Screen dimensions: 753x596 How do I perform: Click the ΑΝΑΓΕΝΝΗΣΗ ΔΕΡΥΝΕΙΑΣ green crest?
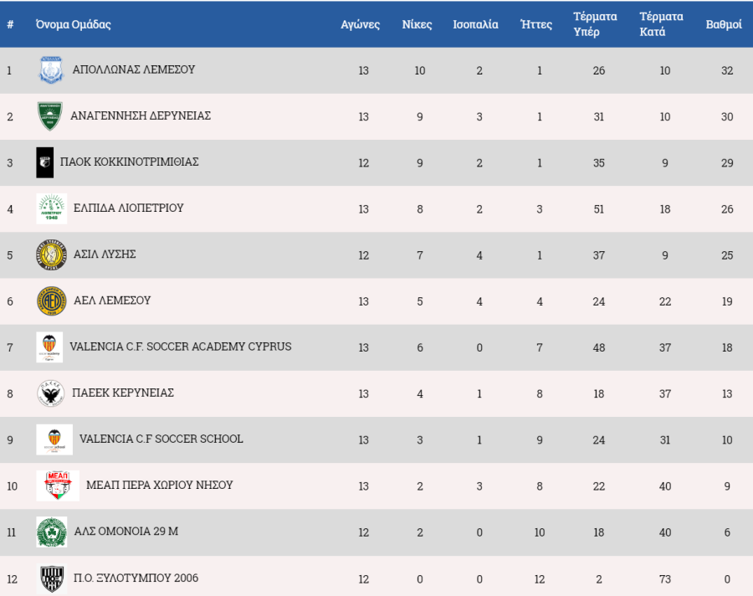pos(49,116)
